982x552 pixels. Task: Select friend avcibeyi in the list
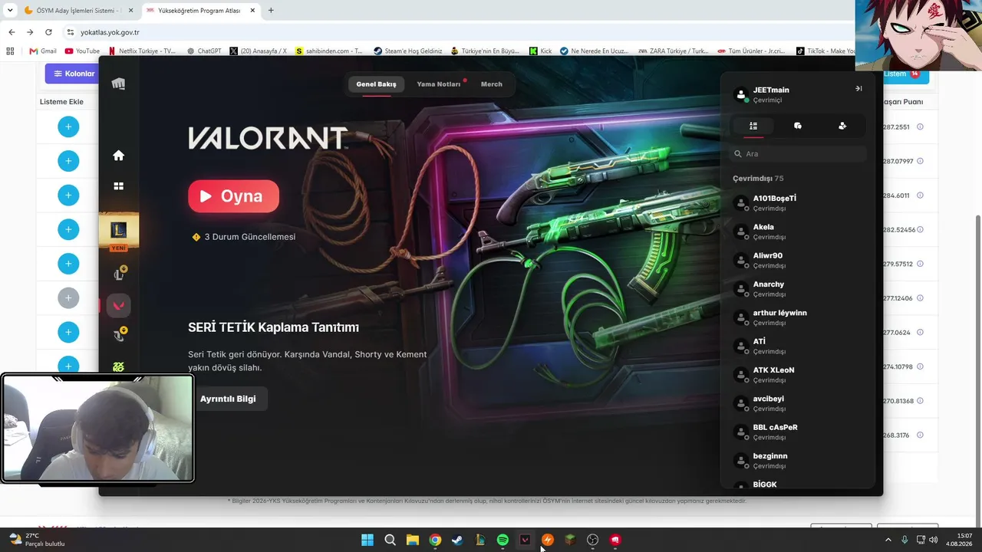coord(798,403)
